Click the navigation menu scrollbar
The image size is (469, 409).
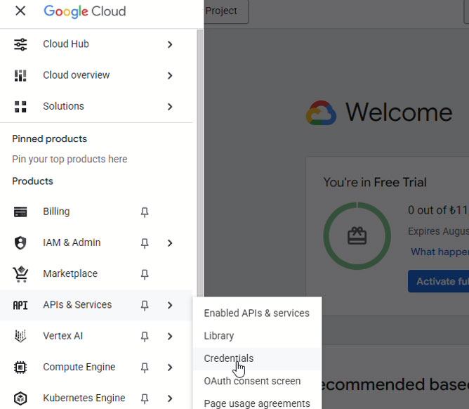(x=200, y=163)
